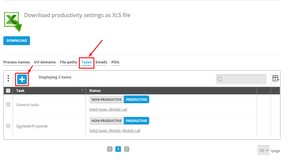Click the table column settings icon

275,79
